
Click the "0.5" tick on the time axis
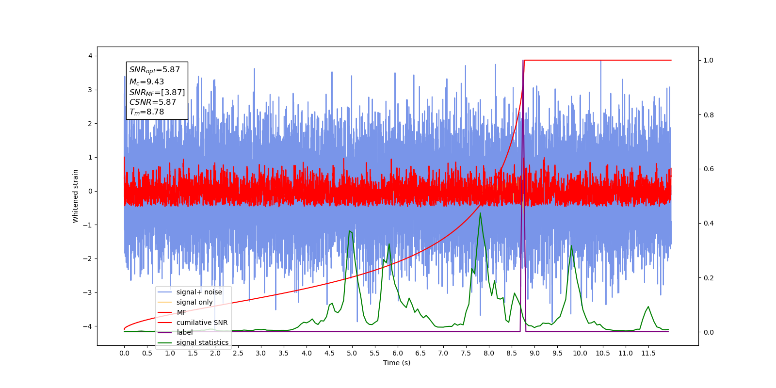click(x=147, y=353)
